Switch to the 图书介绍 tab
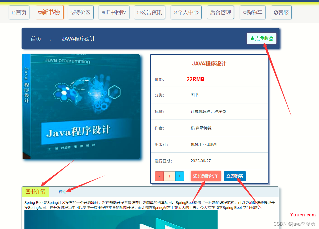This screenshot has width=319, height=229. tap(35, 192)
